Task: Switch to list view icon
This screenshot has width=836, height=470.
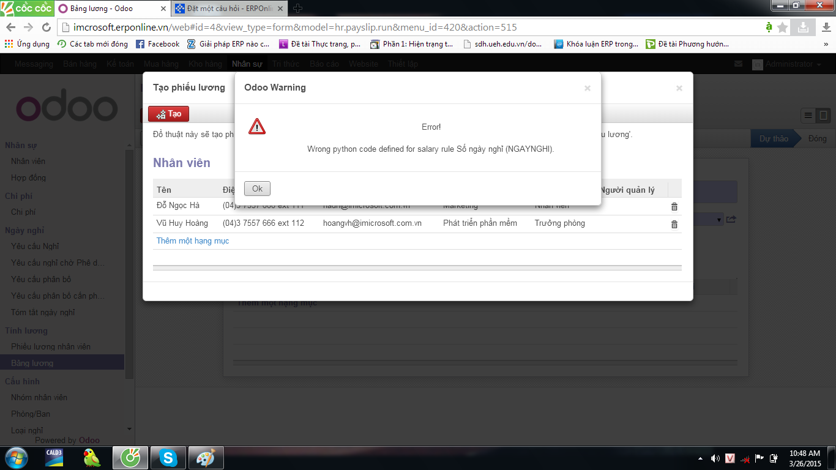Action: pyautogui.click(x=808, y=116)
